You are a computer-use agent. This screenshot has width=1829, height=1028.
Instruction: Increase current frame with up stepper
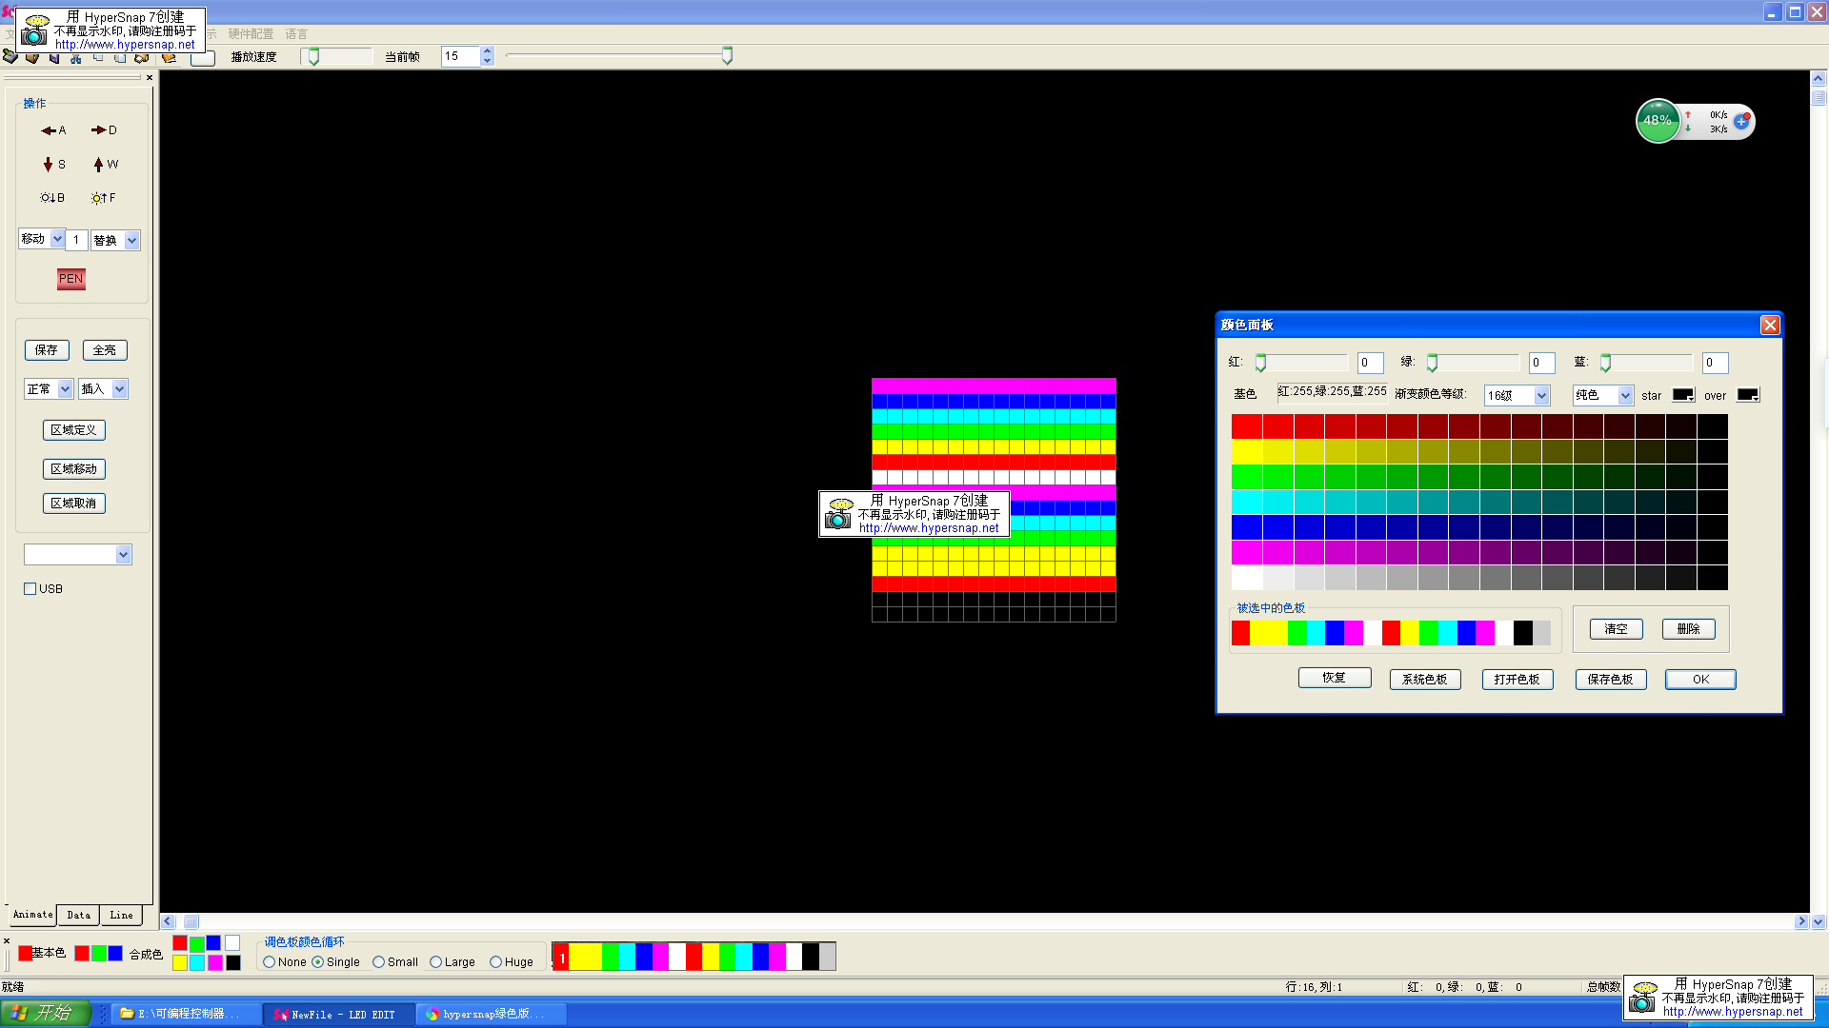tap(488, 52)
